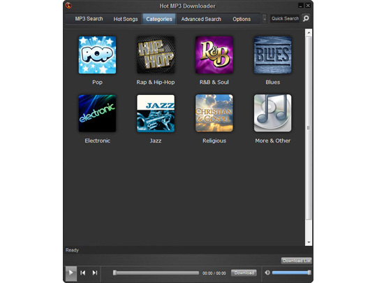
Task: Open the Download List
Action: pos(297,261)
